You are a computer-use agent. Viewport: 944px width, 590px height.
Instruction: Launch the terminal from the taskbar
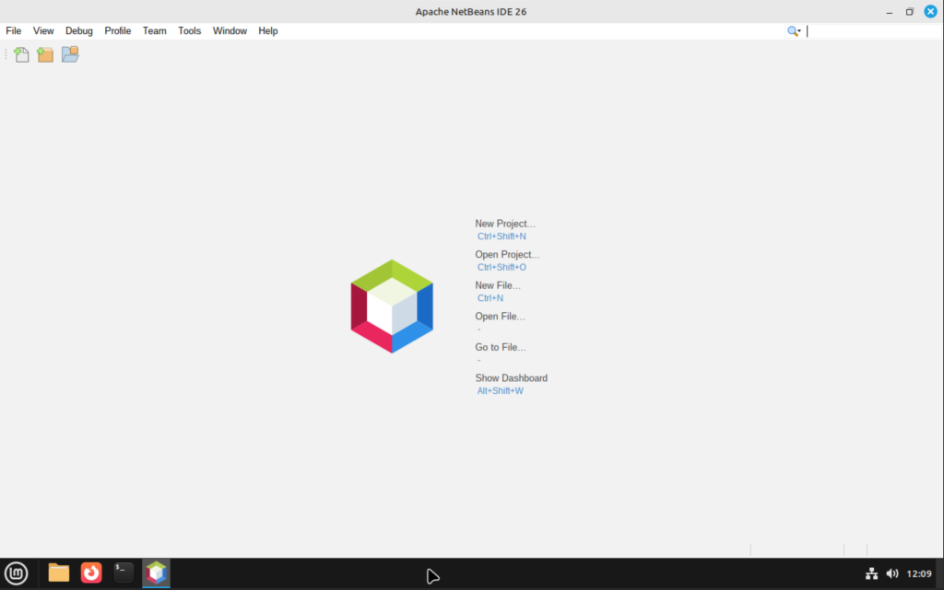tap(123, 573)
